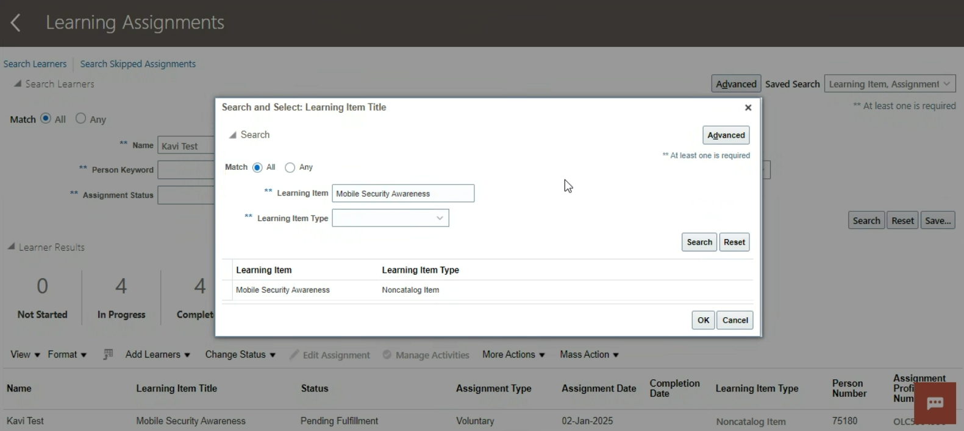Collapse the Learner Results section triangle

[11, 247]
